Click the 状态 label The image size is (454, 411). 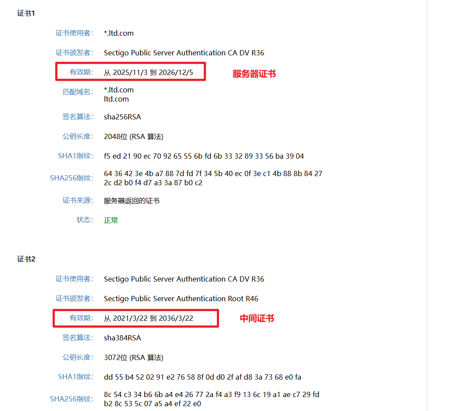click(85, 220)
